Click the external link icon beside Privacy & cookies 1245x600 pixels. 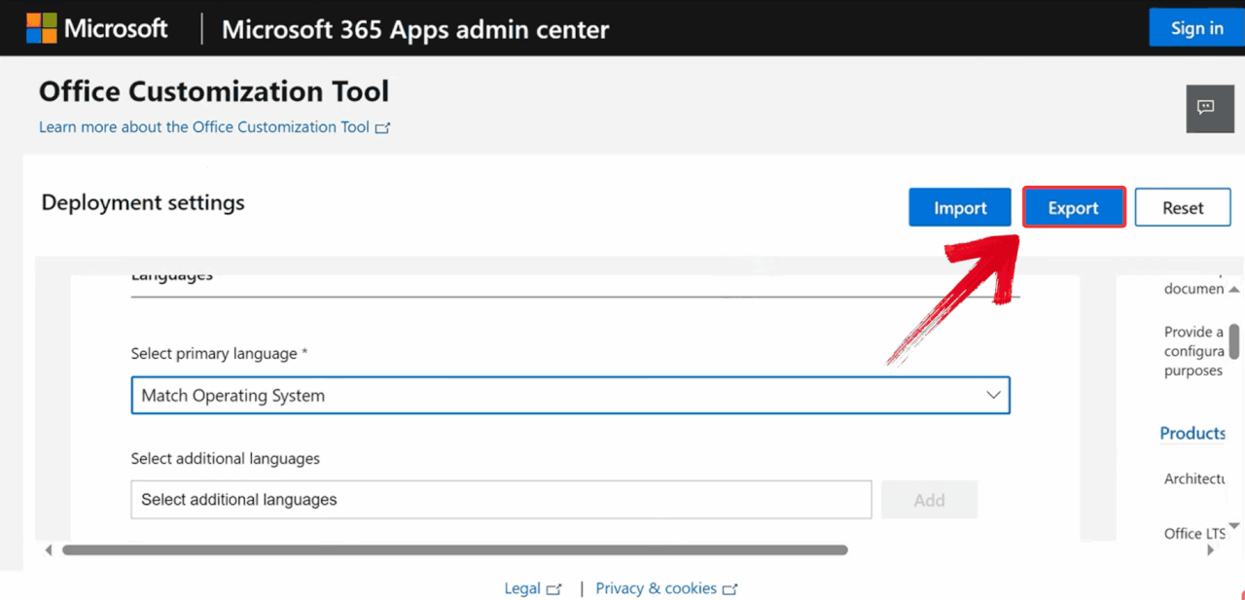(x=730, y=589)
